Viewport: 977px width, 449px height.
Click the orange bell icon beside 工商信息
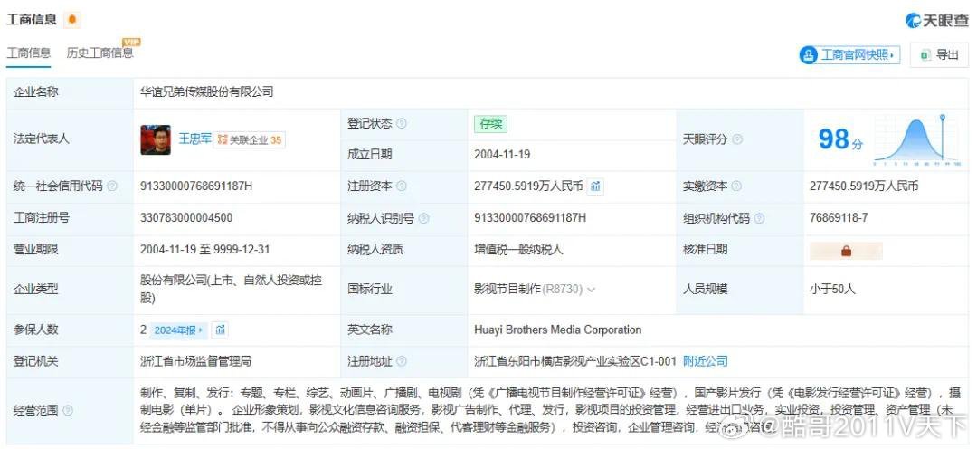pyautogui.click(x=72, y=20)
